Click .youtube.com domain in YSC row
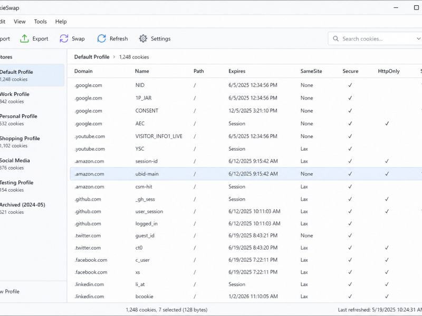The height and width of the screenshot is (316, 422). click(90, 149)
